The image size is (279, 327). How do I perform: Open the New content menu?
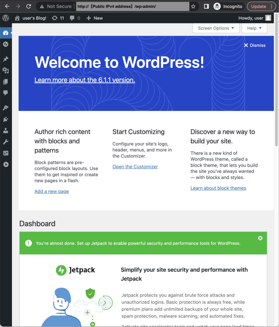(94, 18)
